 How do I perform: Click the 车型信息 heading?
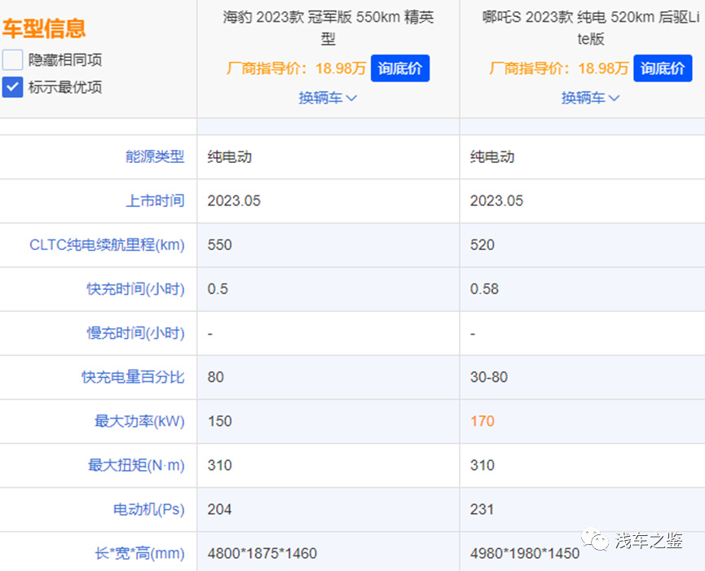coord(44,28)
